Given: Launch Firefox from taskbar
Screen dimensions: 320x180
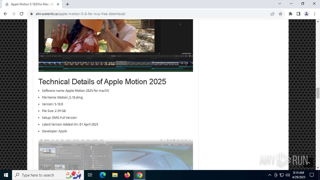Looking at the screenshot, I should (x=127, y=175).
